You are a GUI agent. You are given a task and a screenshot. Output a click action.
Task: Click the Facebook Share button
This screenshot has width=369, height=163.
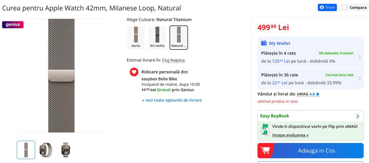(327, 7)
